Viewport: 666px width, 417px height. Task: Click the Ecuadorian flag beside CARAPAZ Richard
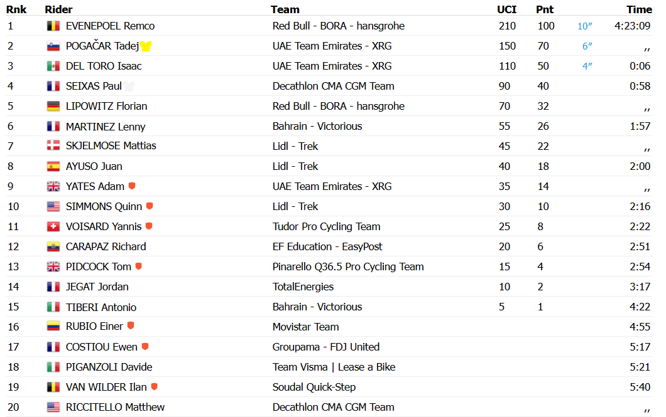pos(53,246)
